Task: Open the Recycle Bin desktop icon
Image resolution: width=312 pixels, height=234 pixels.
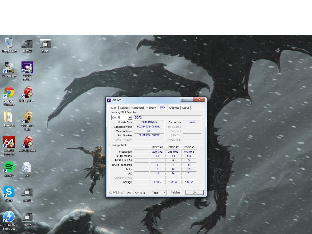Action: (x=9, y=45)
